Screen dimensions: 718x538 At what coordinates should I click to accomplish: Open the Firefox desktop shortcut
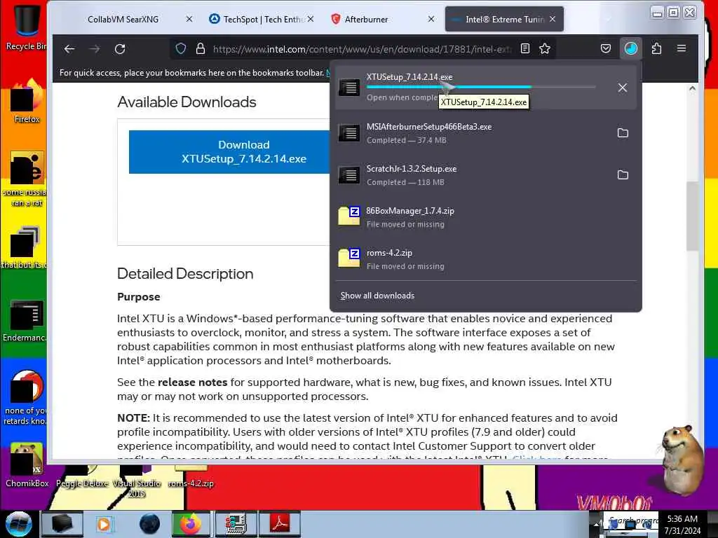(26, 101)
